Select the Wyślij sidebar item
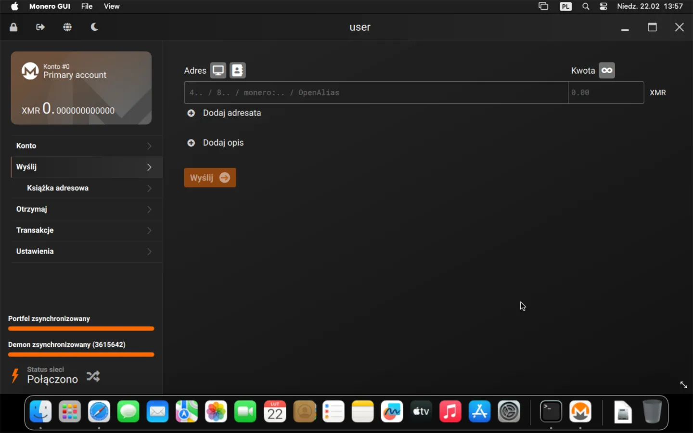 point(87,167)
